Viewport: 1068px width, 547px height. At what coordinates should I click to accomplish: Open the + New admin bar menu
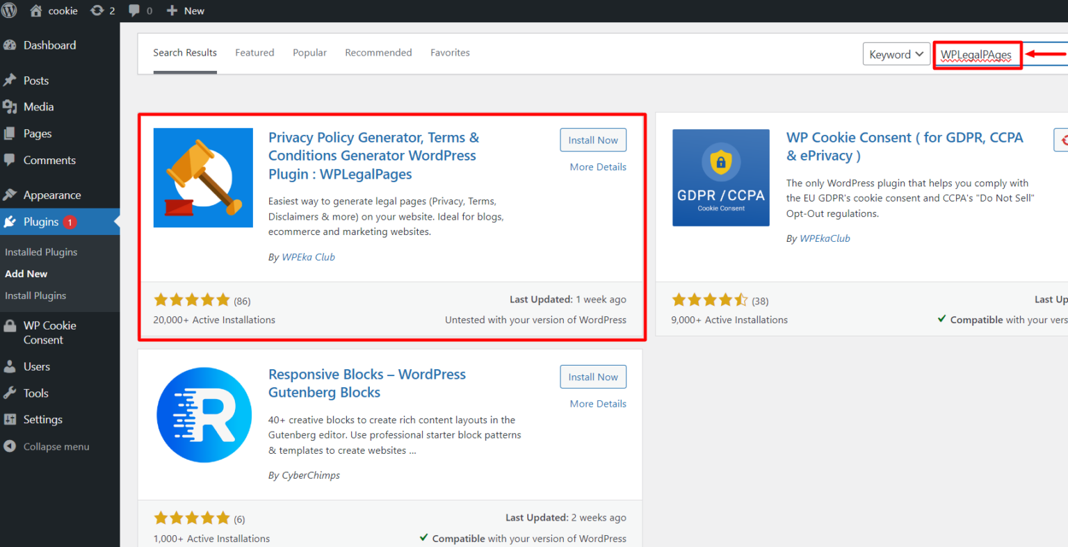point(184,10)
